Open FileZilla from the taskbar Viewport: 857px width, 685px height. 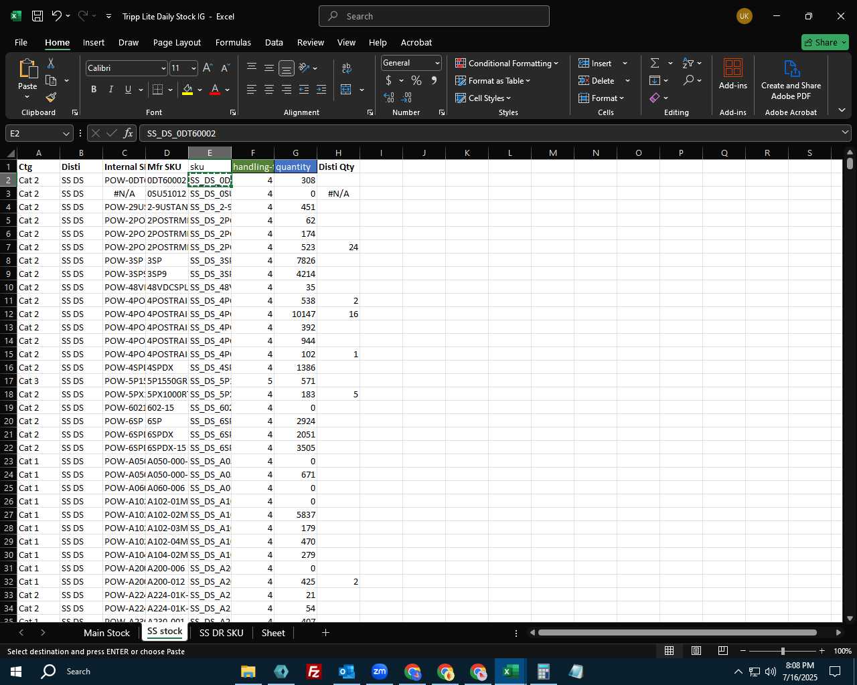pyautogui.click(x=313, y=672)
